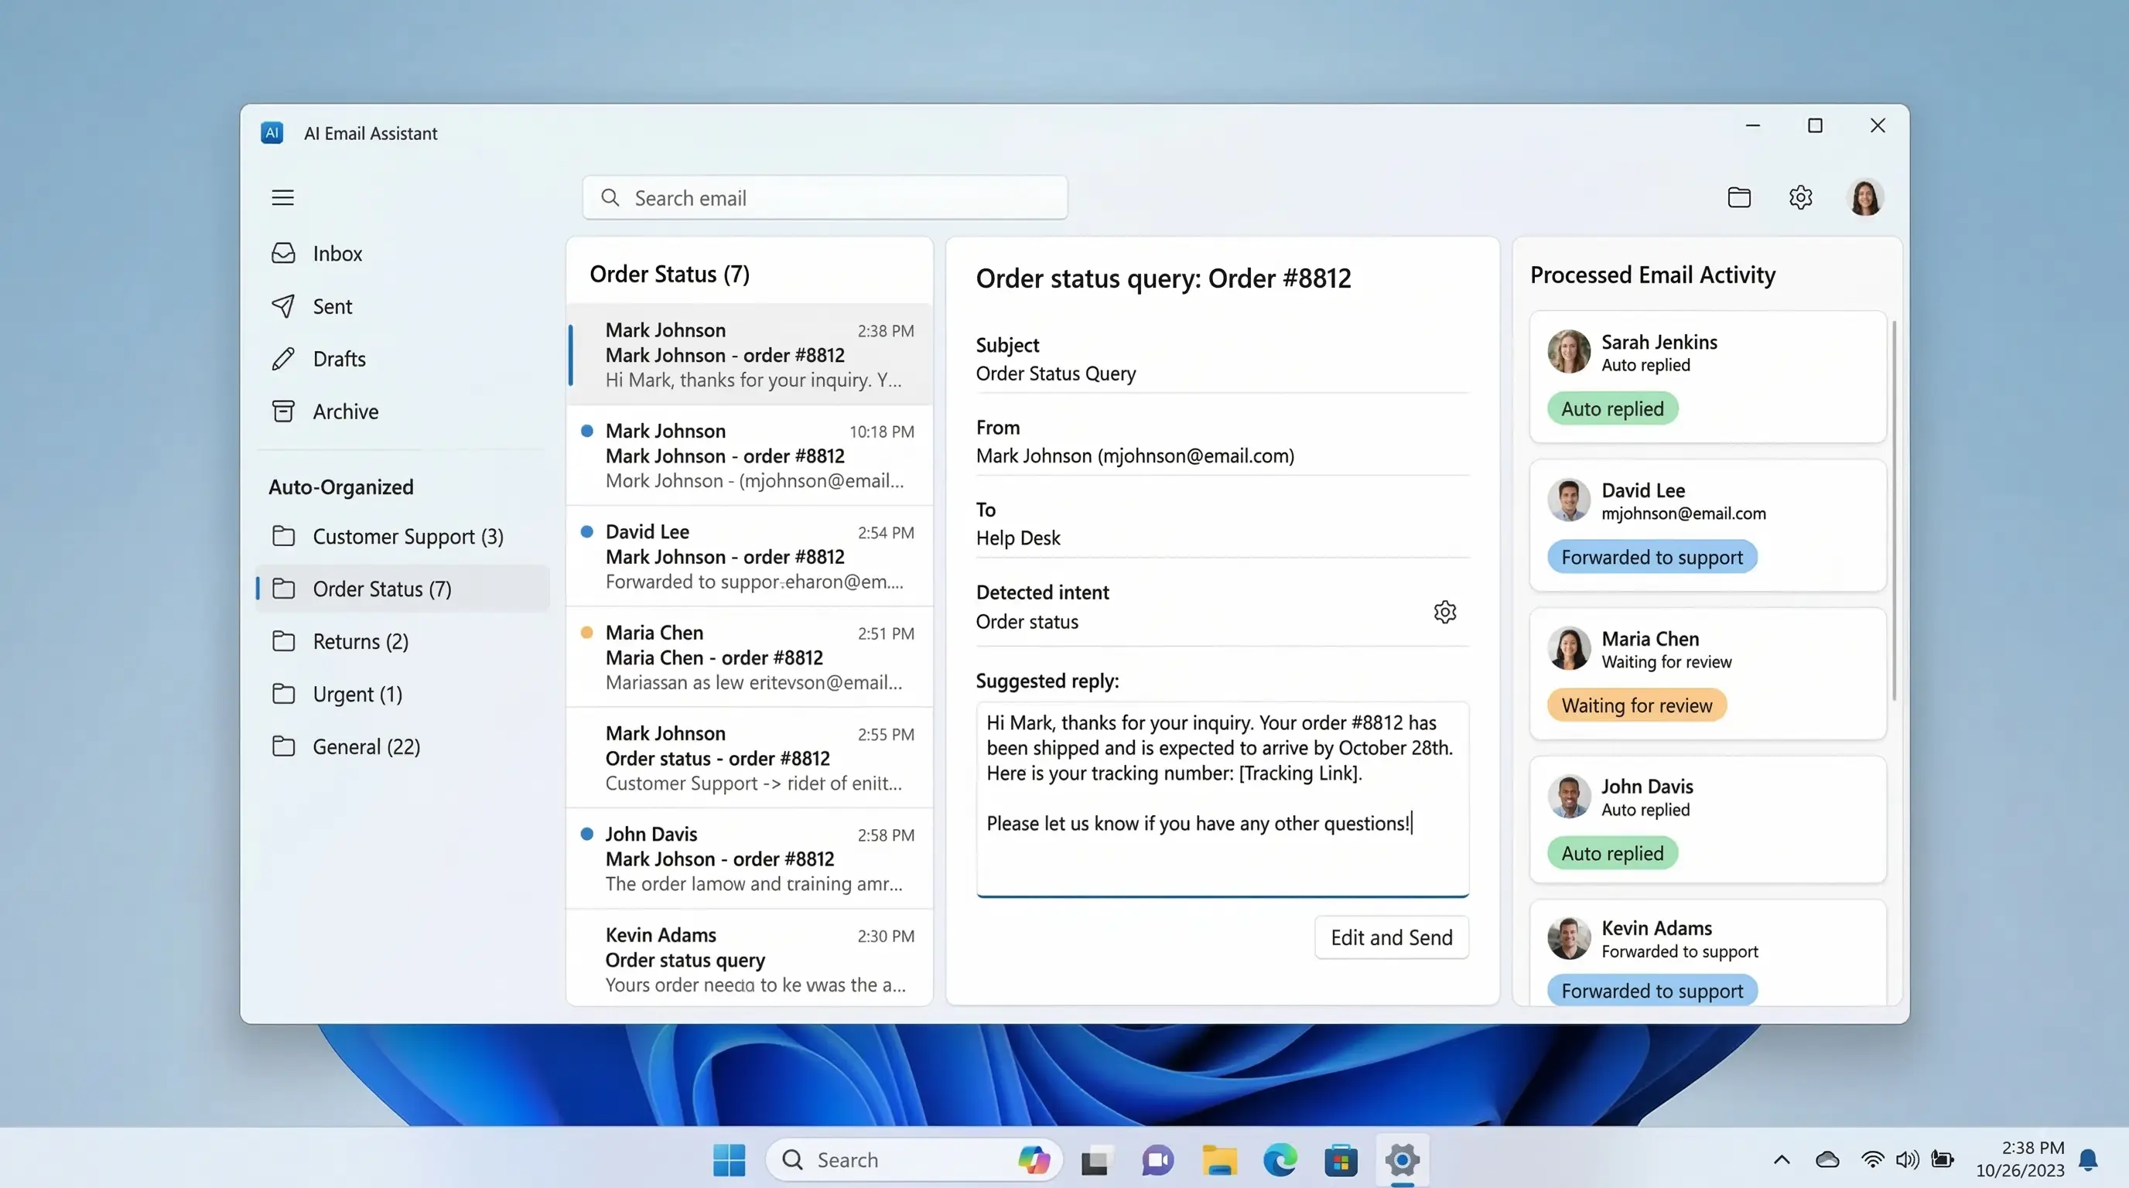
Task: Open the Drafts folder
Action: tap(339, 359)
